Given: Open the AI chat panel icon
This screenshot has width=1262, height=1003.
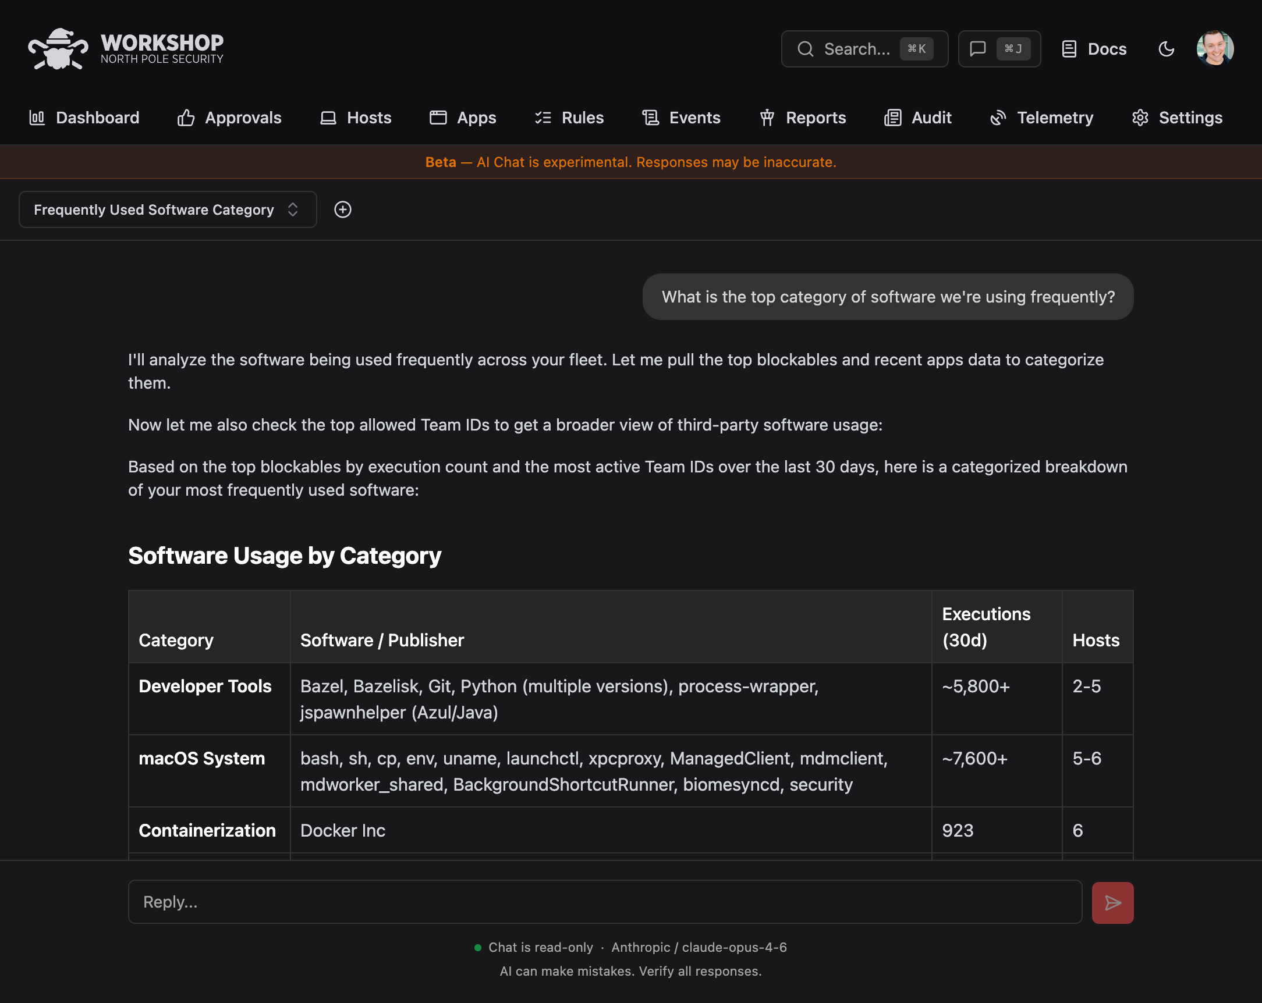Looking at the screenshot, I should click(x=998, y=48).
